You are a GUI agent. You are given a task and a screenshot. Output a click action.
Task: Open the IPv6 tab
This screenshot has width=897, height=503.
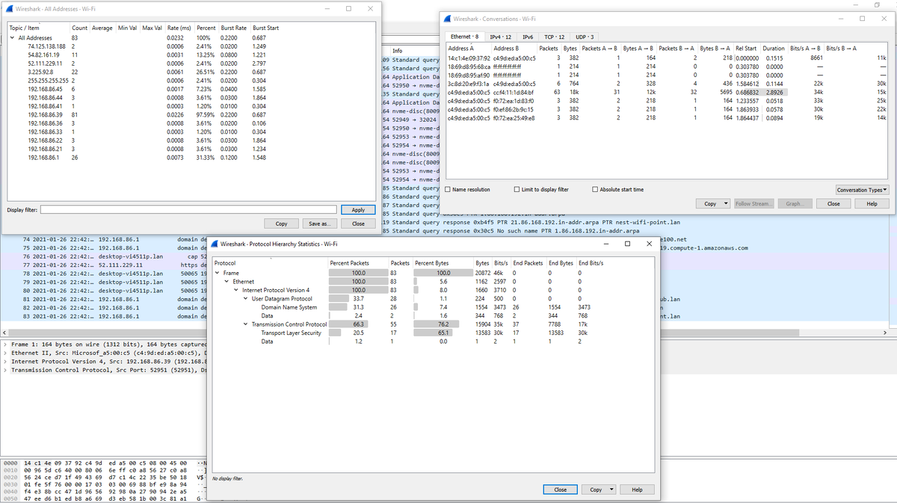pyautogui.click(x=528, y=36)
